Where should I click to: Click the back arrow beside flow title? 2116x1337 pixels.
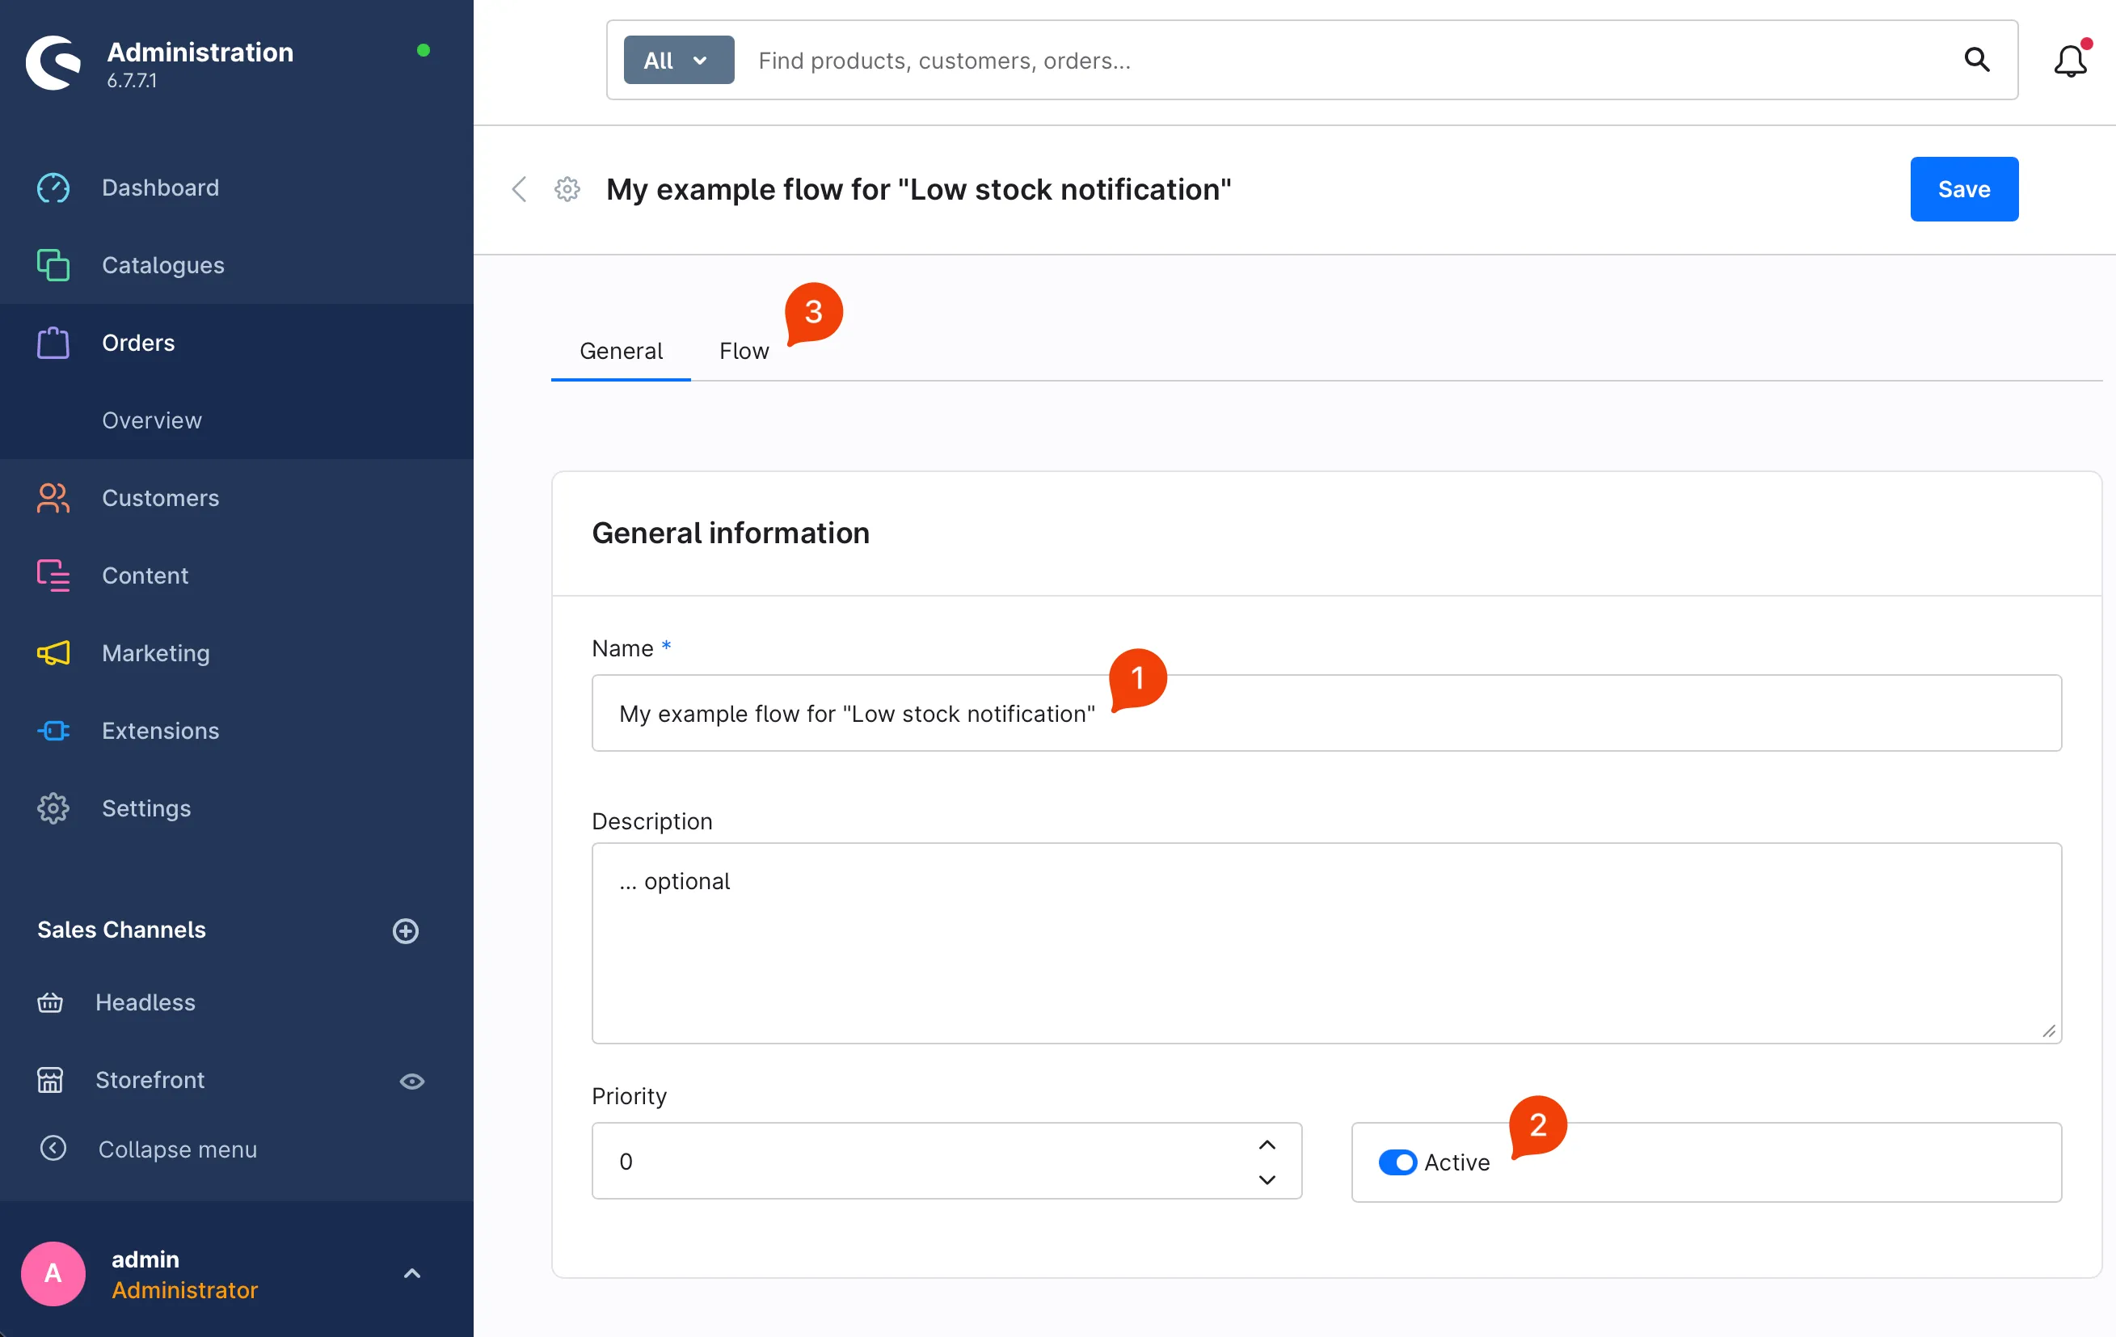[x=520, y=189]
